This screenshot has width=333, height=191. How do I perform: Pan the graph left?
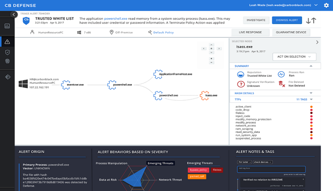point(204,48)
